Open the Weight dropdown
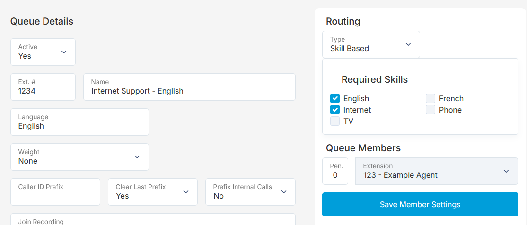The width and height of the screenshot is (527, 225). [x=79, y=157]
